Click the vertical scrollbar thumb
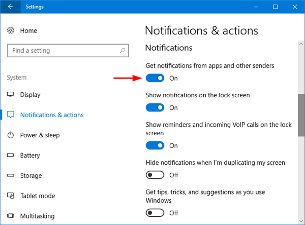 (x=301, y=115)
